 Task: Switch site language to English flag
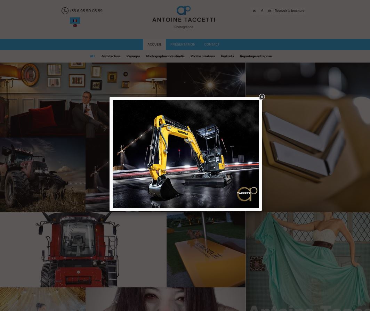pyautogui.click(x=75, y=25)
